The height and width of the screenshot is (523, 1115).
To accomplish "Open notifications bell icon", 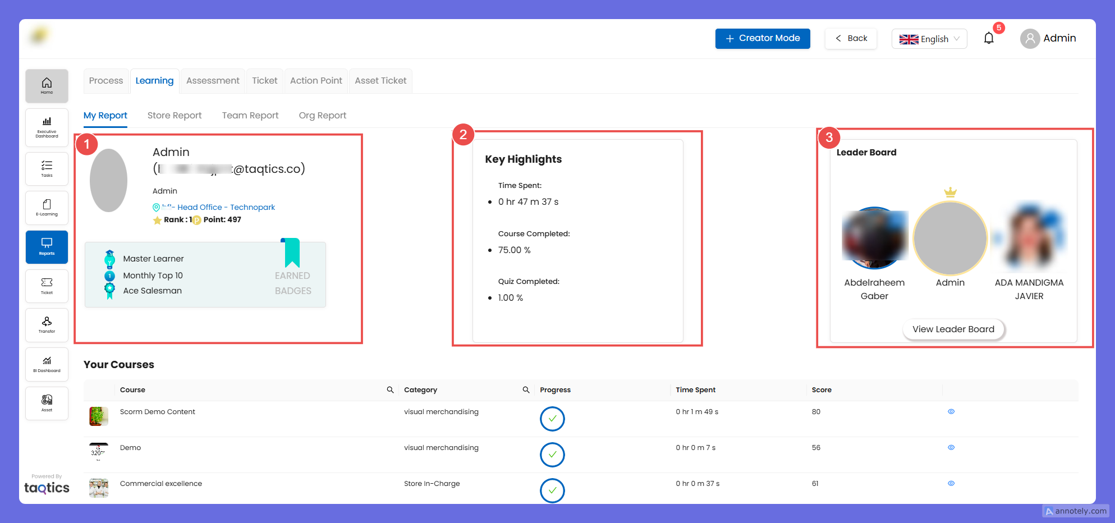I will pos(989,38).
